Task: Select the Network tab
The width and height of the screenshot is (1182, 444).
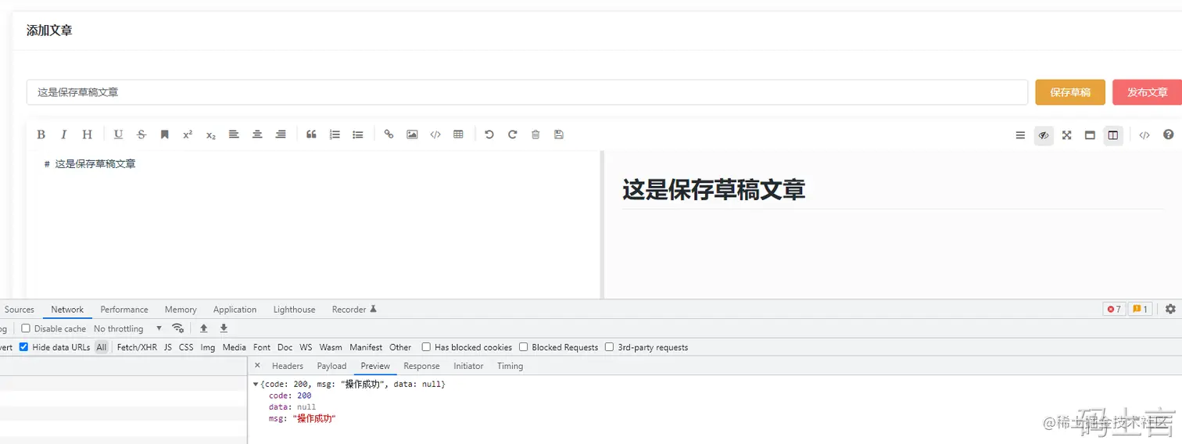Action: pyautogui.click(x=67, y=310)
